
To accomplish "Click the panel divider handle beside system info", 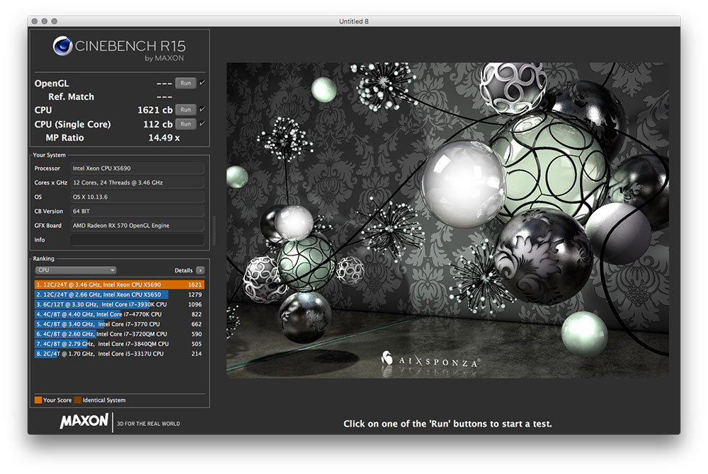I will coord(213,228).
